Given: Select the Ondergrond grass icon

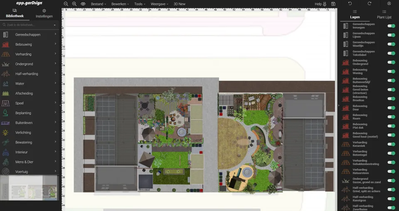Looking at the screenshot, I should (x=5, y=64).
